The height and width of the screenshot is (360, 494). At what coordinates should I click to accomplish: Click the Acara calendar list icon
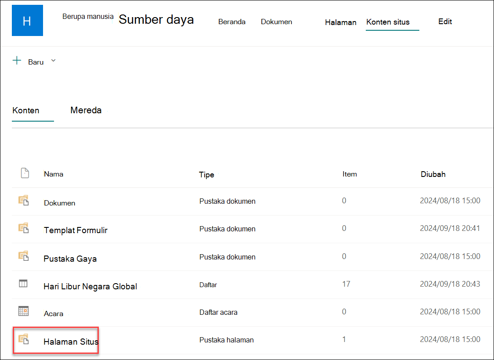point(23,311)
